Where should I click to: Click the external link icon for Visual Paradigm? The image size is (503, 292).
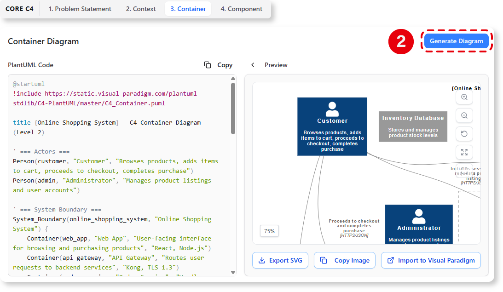(x=391, y=260)
